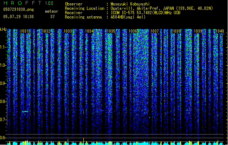Click location text Ogata-vill. Akita-Pref. JAPAN
This screenshot has width=228, height=145.
[x=142, y=8]
